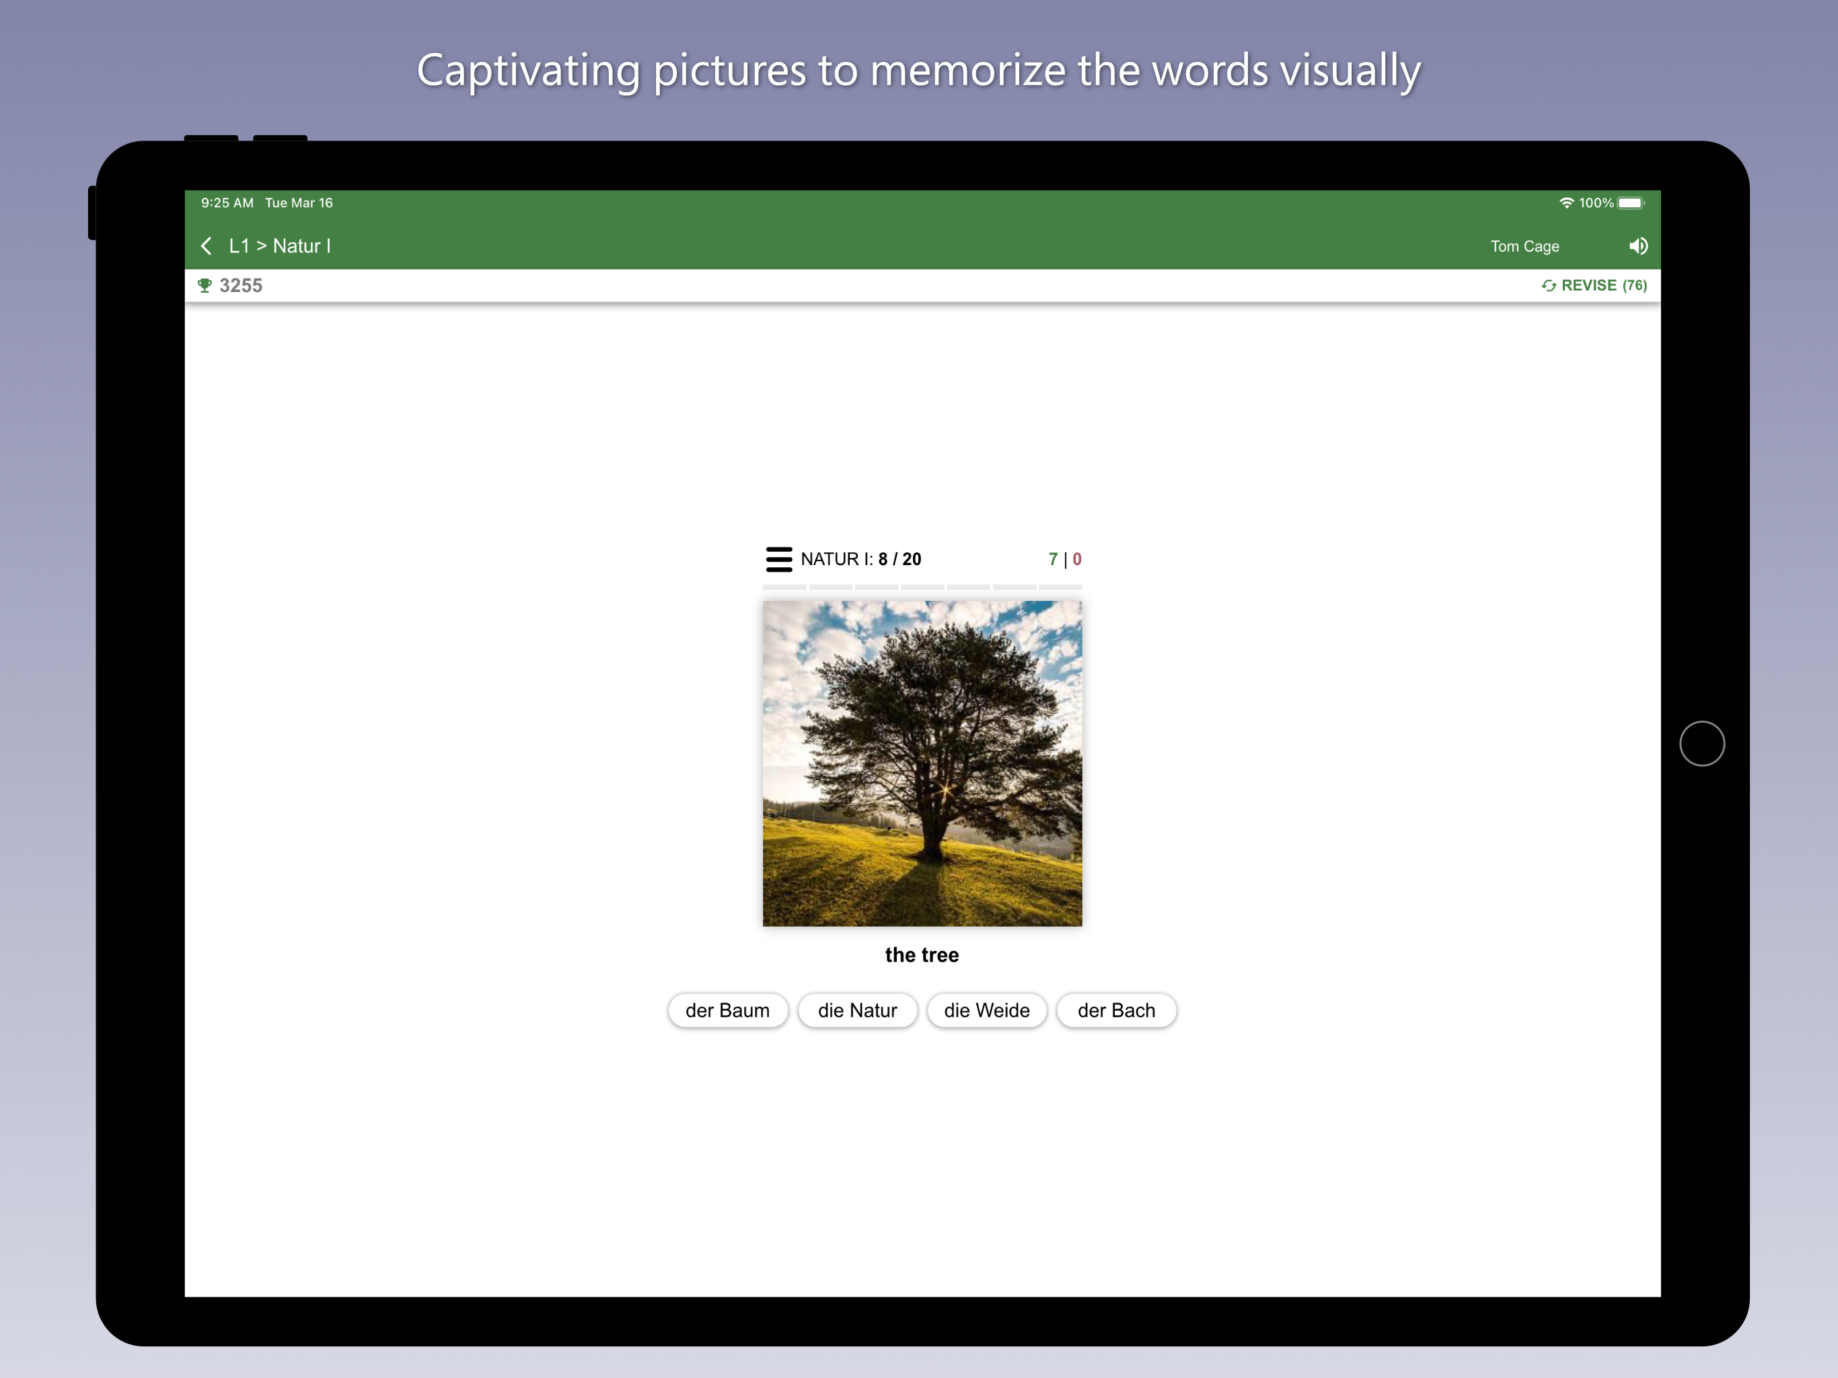The width and height of the screenshot is (1838, 1378).
Task: Choose the answer 'der Baum'
Action: pos(727,1011)
